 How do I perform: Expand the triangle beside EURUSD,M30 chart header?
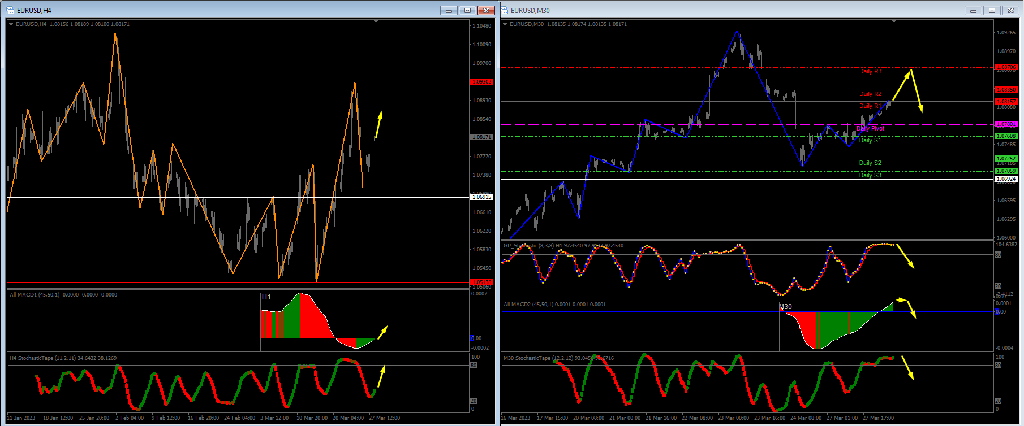coord(505,24)
